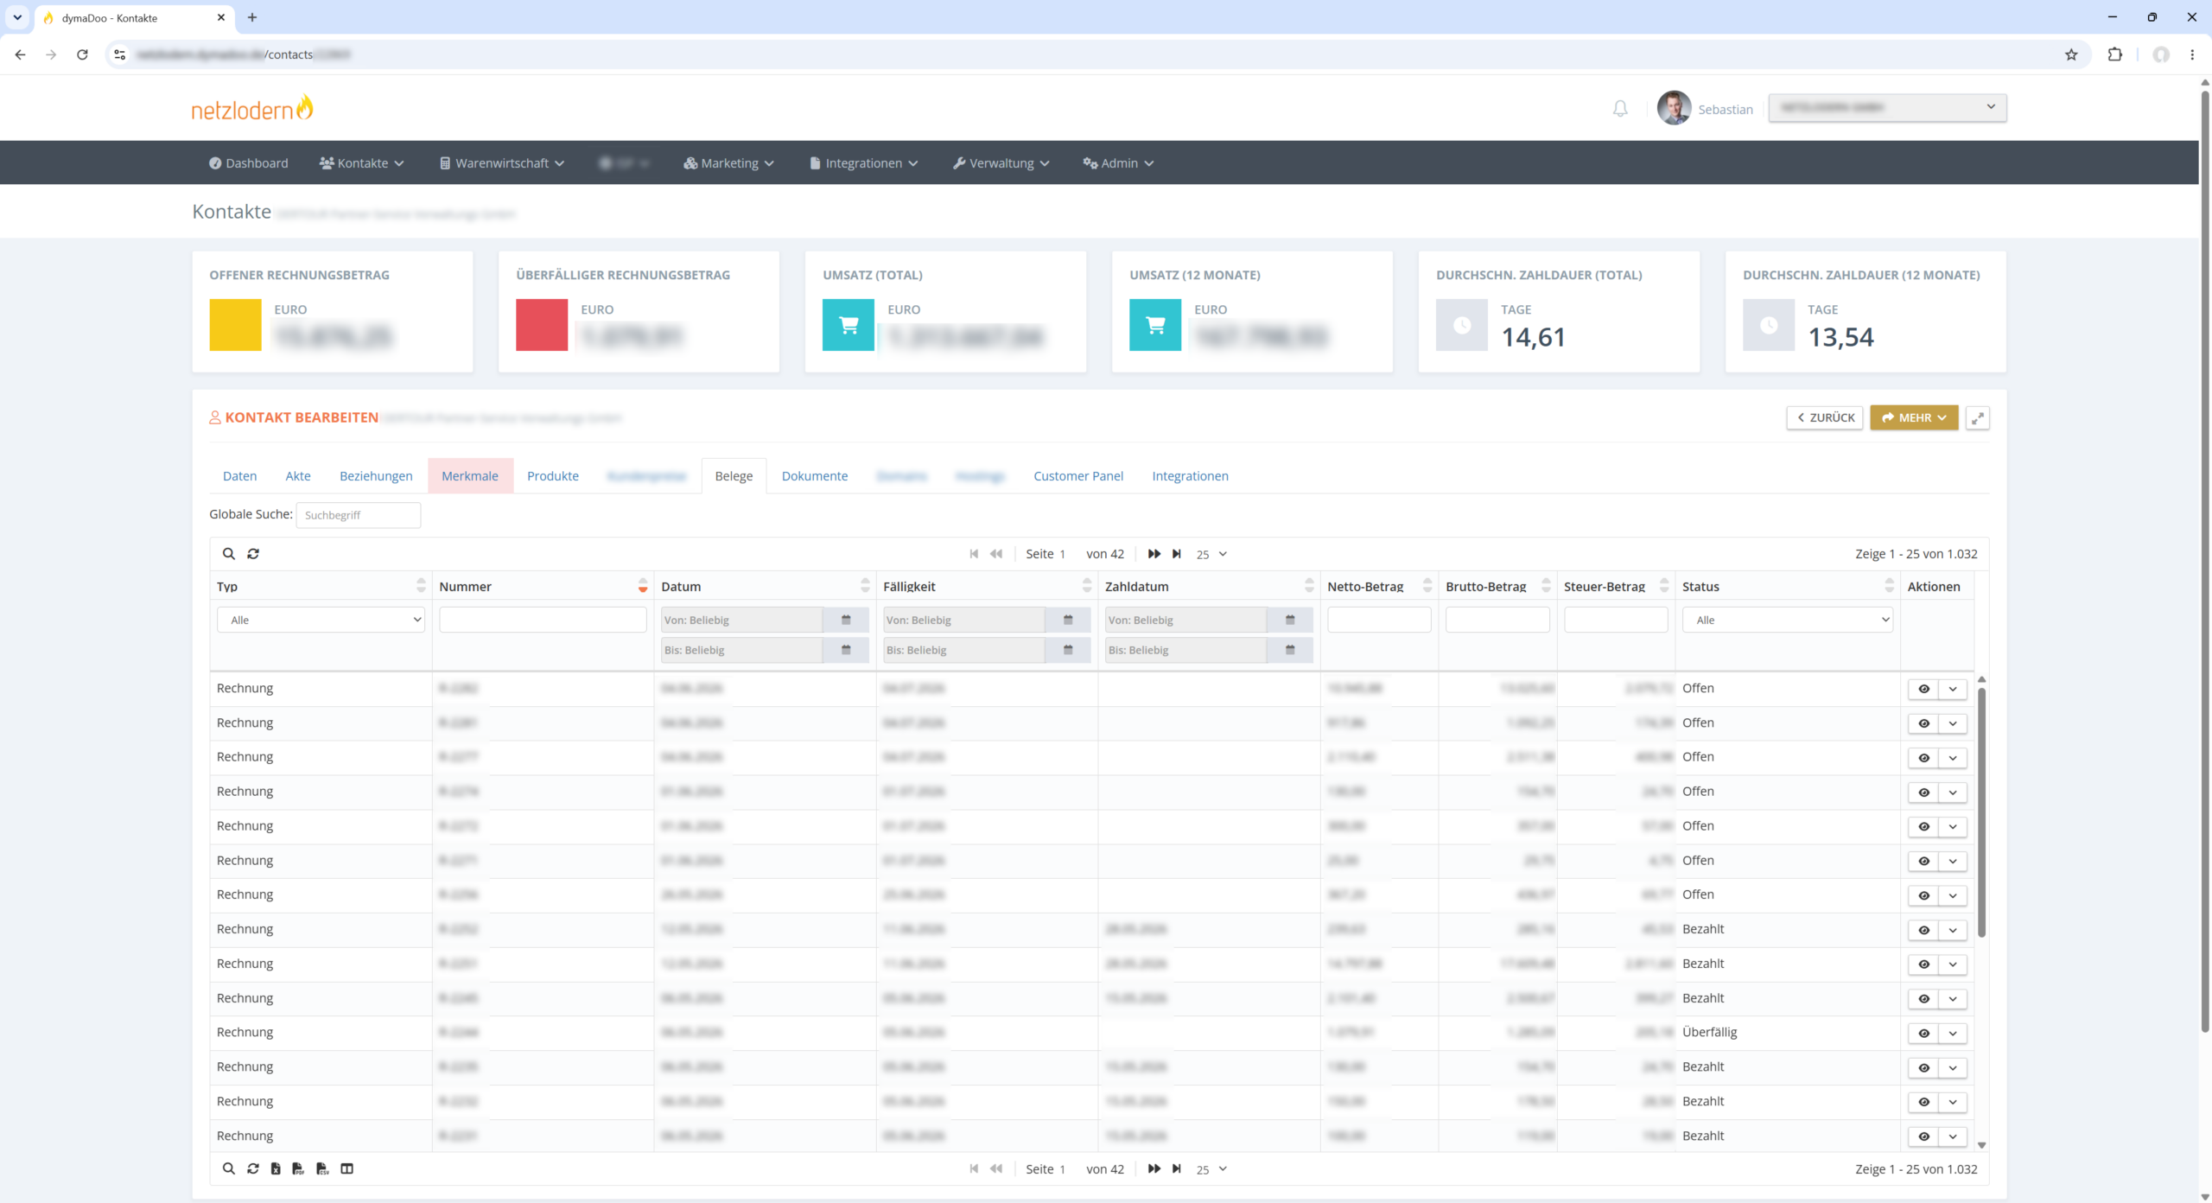Screen dimensions: 2212x1203
Task: Click into the Globale Suche input field
Action: click(x=358, y=515)
